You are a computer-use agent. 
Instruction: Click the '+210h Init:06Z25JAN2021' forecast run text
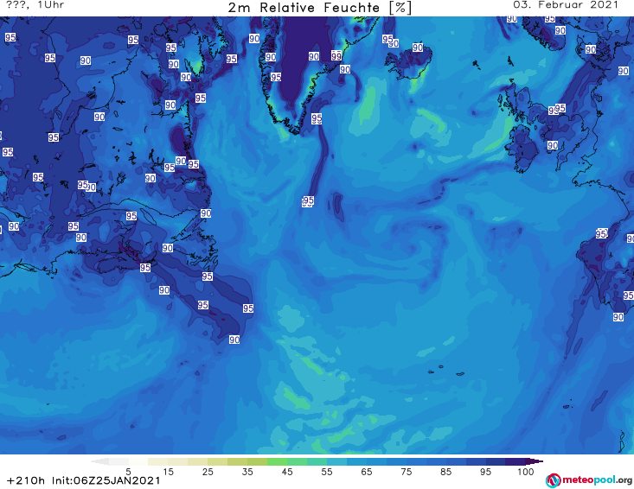(x=84, y=480)
